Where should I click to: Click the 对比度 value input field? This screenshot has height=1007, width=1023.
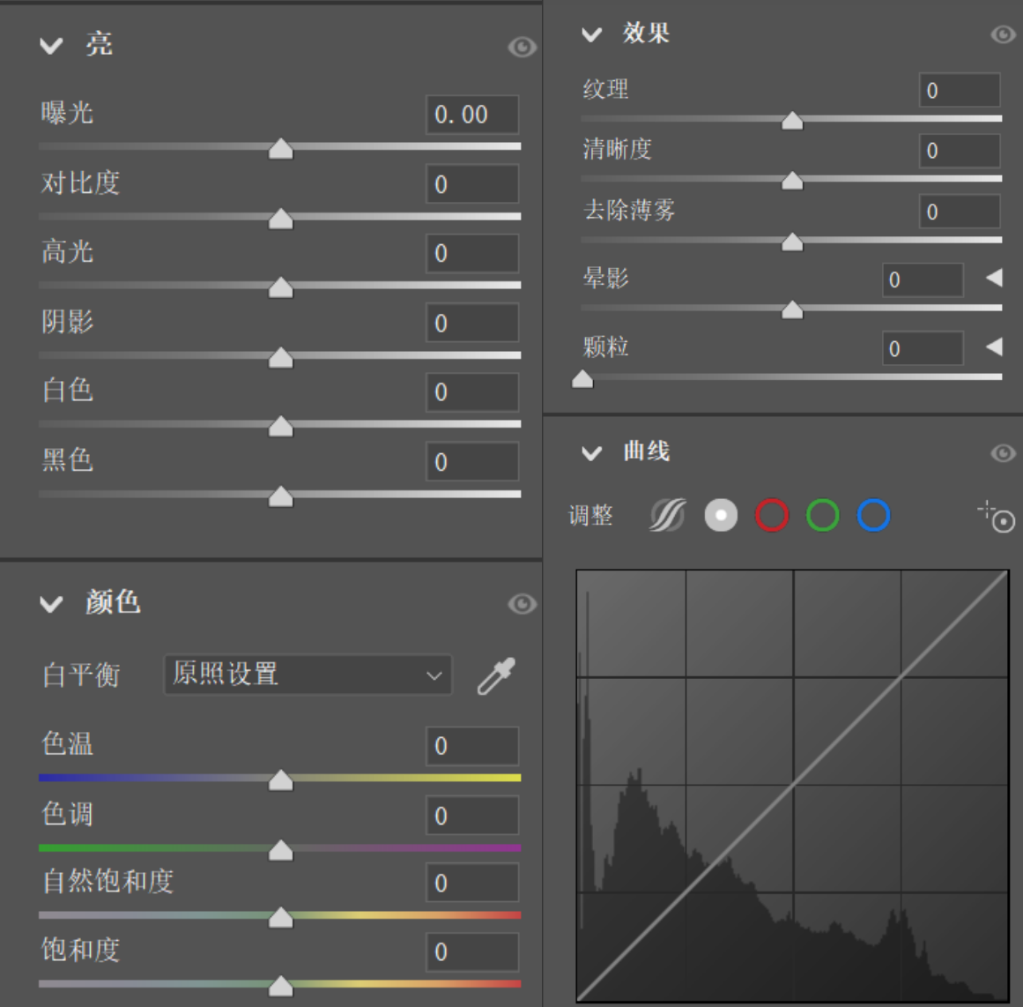(472, 184)
